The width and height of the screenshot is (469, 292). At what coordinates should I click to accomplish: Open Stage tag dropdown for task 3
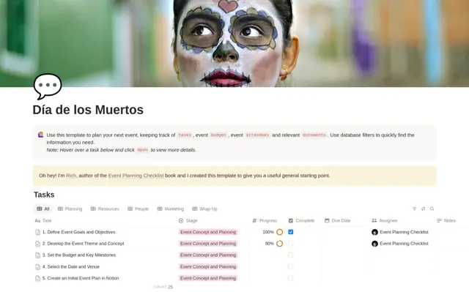tap(208, 255)
